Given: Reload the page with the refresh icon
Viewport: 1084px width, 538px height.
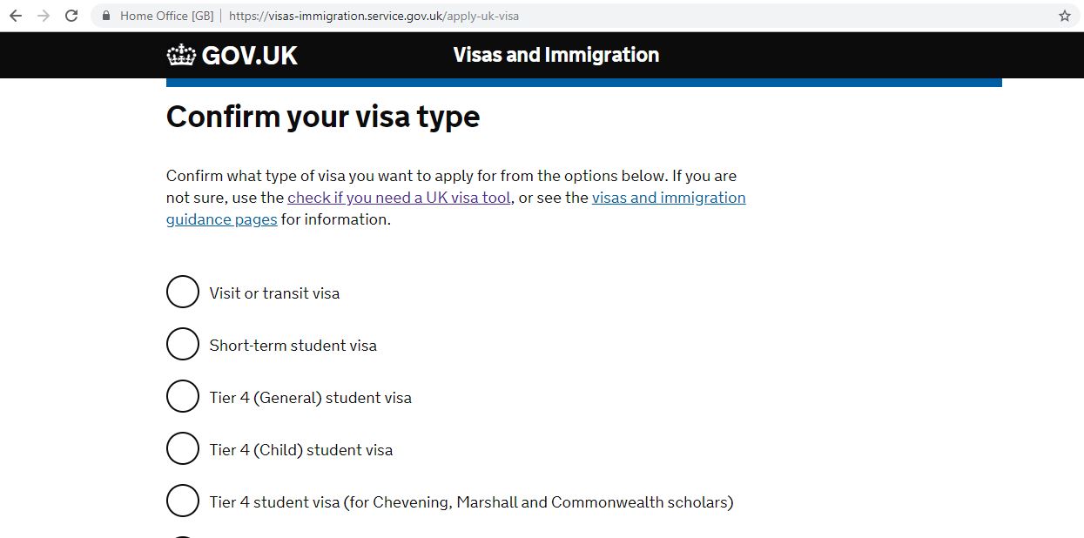Looking at the screenshot, I should (x=71, y=16).
